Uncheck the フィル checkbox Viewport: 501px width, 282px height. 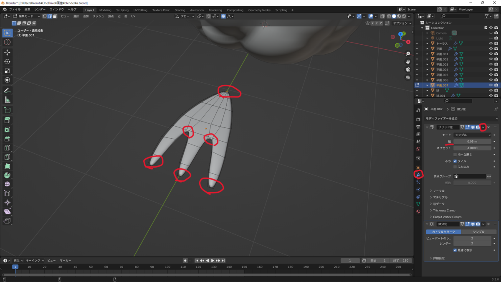pyautogui.click(x=455, y=161)
